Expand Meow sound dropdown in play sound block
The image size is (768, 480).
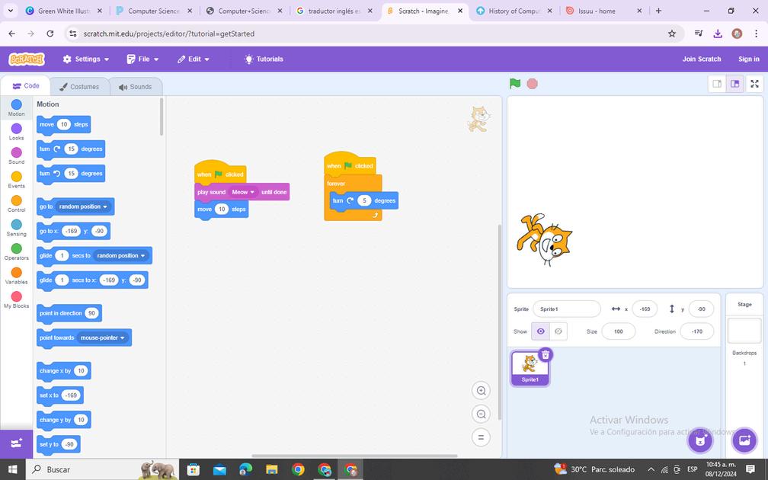pyautogui.click(x=243, y=192)
